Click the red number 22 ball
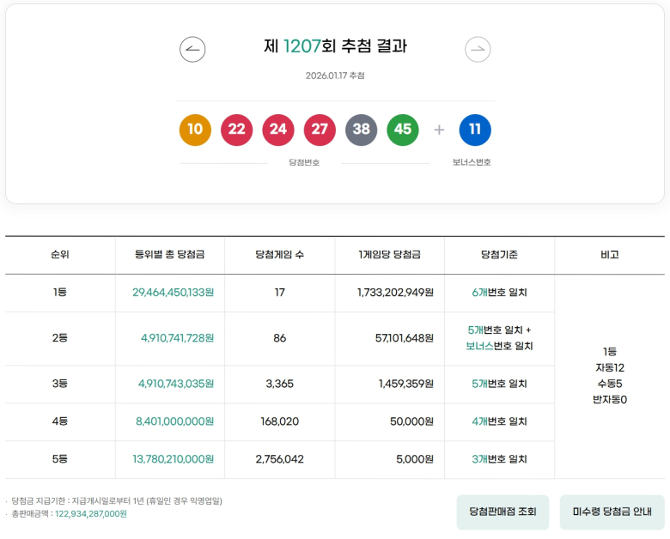Viewport: 670px width, 539px height. click(236, 130)
